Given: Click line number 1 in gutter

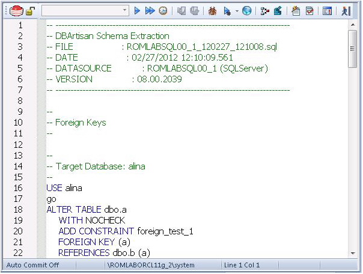Looking at the screenshot, I should pyautogui.click(x=20, y=25).
